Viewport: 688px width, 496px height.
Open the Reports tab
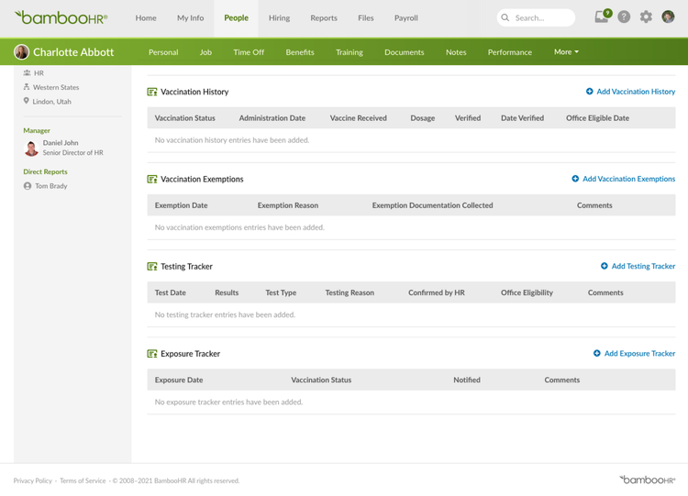(324, 18)
